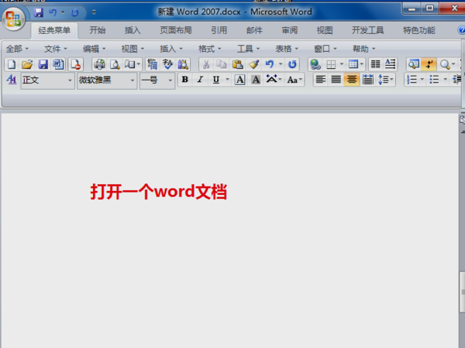Toggle show paragraph marks button
Viewport: 465px width, 348px height.
[x=429, y=64]
